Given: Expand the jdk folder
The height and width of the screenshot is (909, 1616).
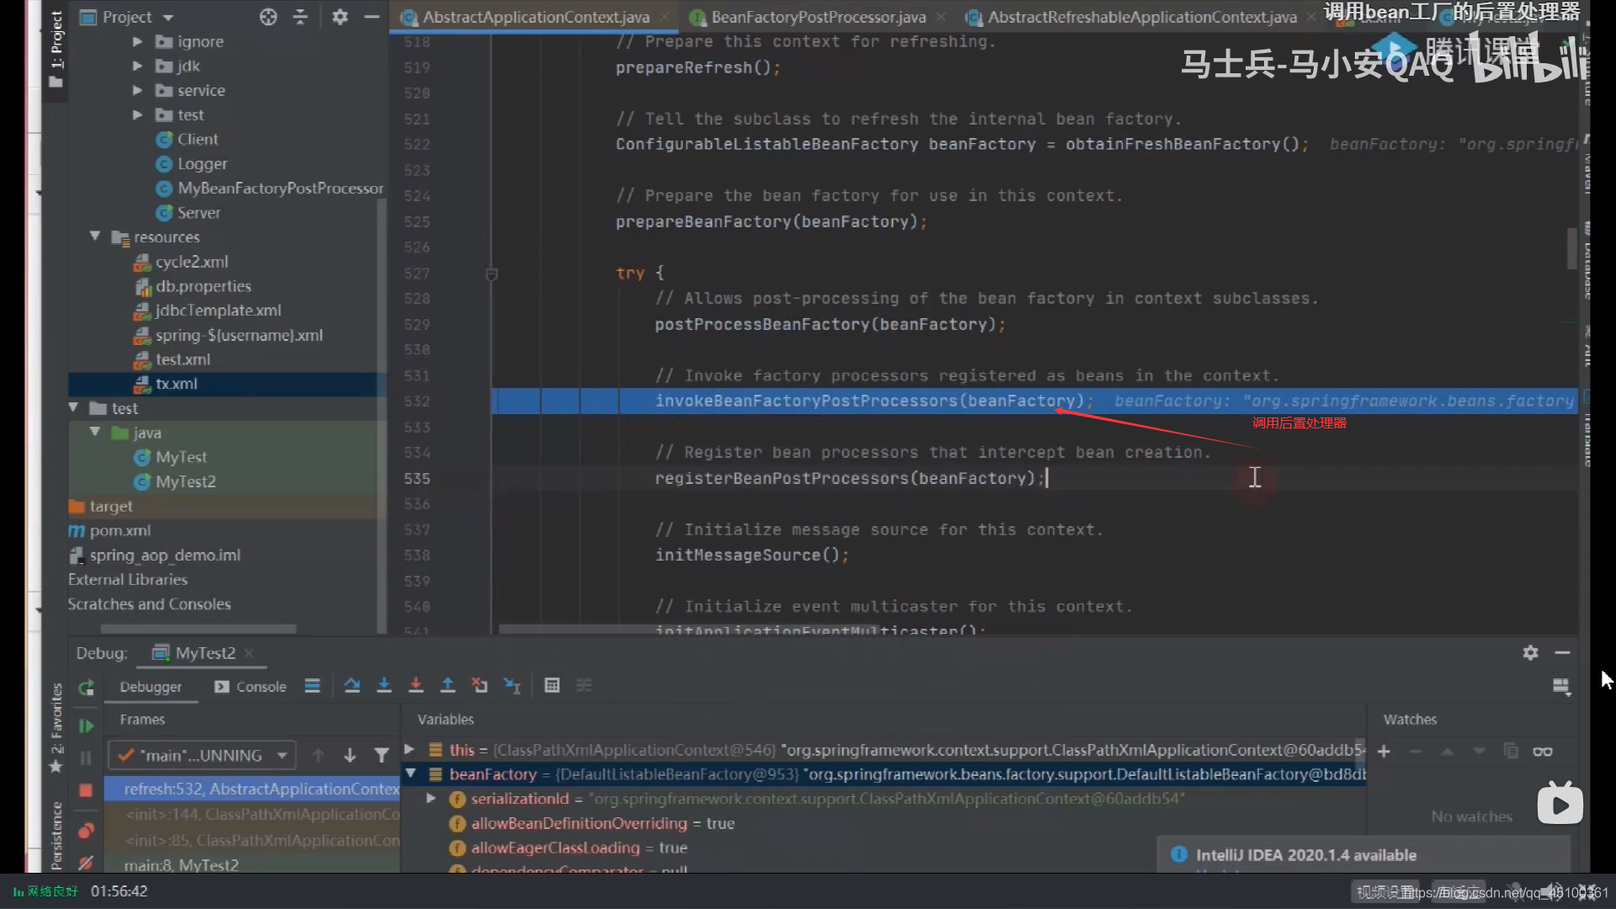Looking at the screenshot, I should [137, 66].
